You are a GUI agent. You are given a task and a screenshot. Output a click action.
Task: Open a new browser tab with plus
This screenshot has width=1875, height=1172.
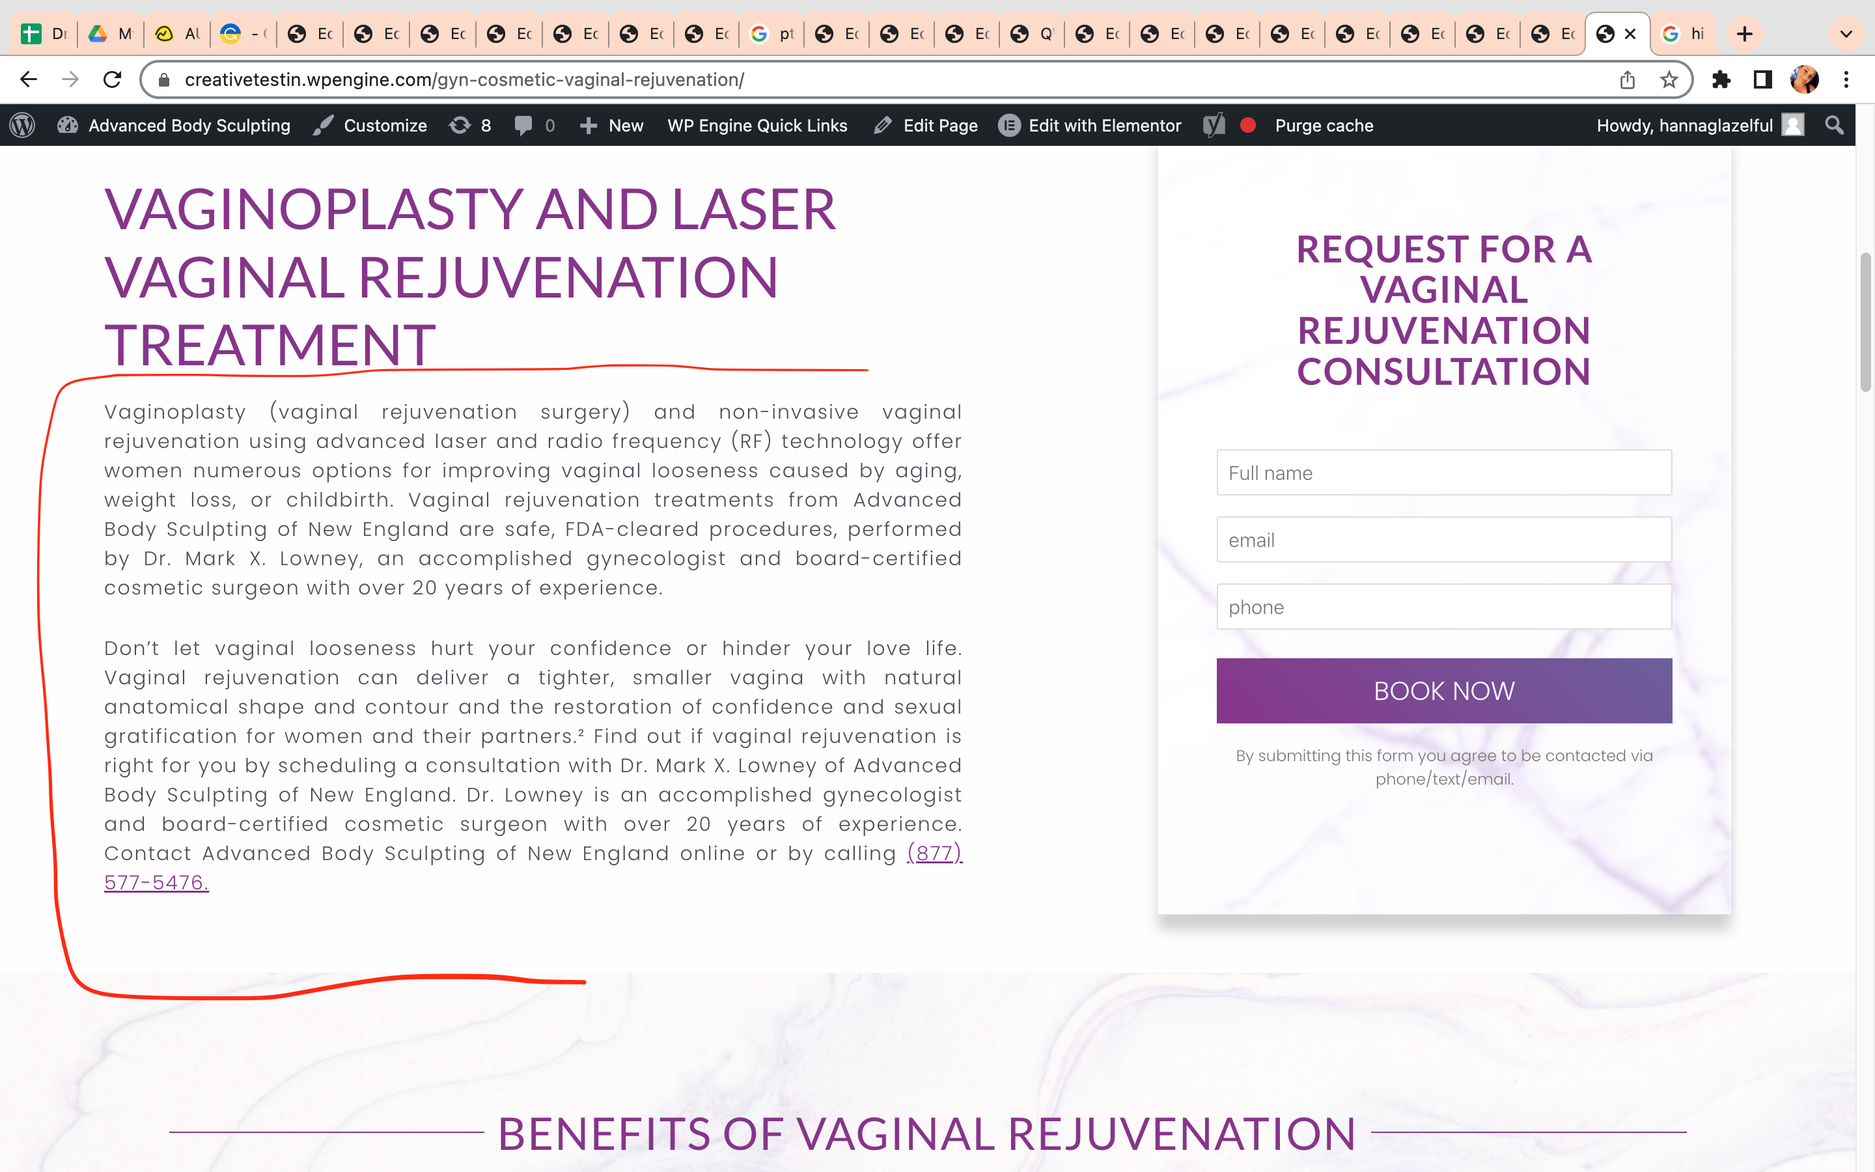pyautogui.click(x=1745, y=34)
